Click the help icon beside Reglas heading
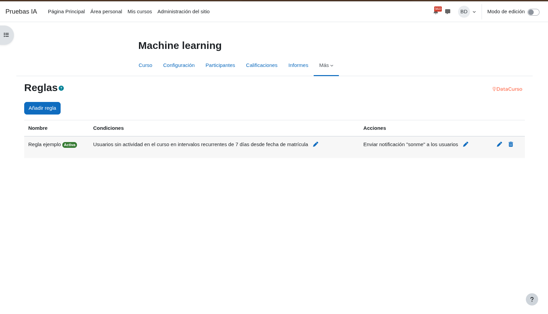 (61, 88)
